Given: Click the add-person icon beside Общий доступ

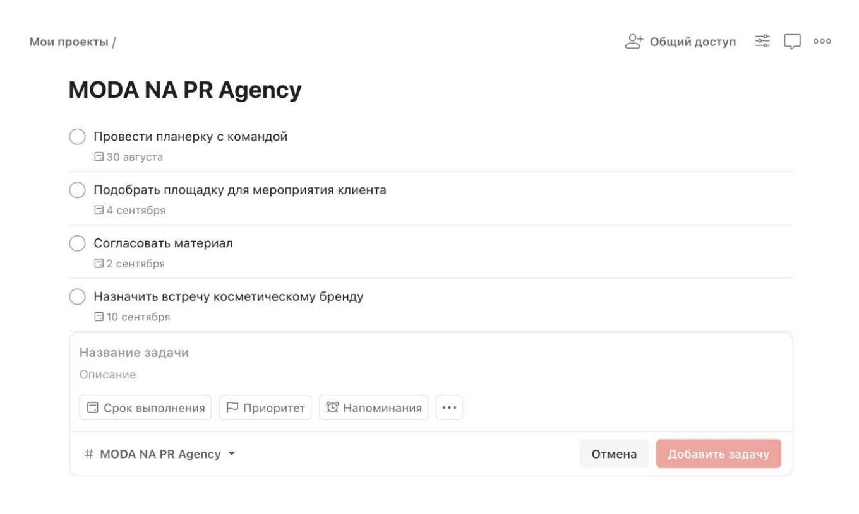Looking at the screenshot, I should pos(634,42).
